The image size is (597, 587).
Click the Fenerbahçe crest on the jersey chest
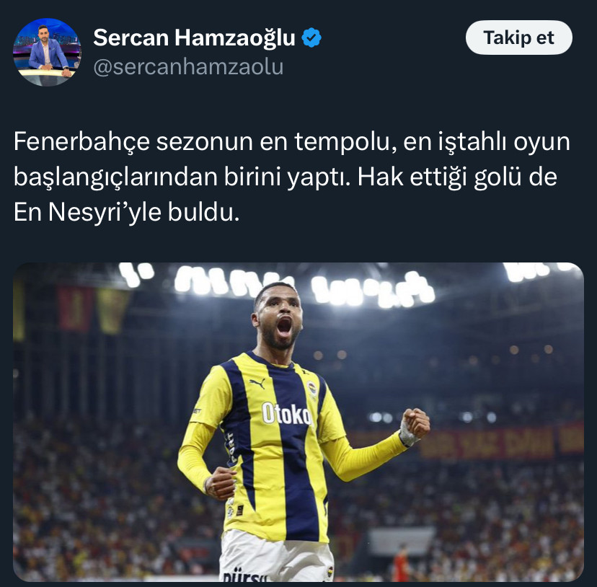click(311, 389)
